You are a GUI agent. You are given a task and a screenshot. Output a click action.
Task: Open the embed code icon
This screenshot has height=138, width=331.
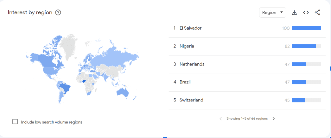[306, 13]
